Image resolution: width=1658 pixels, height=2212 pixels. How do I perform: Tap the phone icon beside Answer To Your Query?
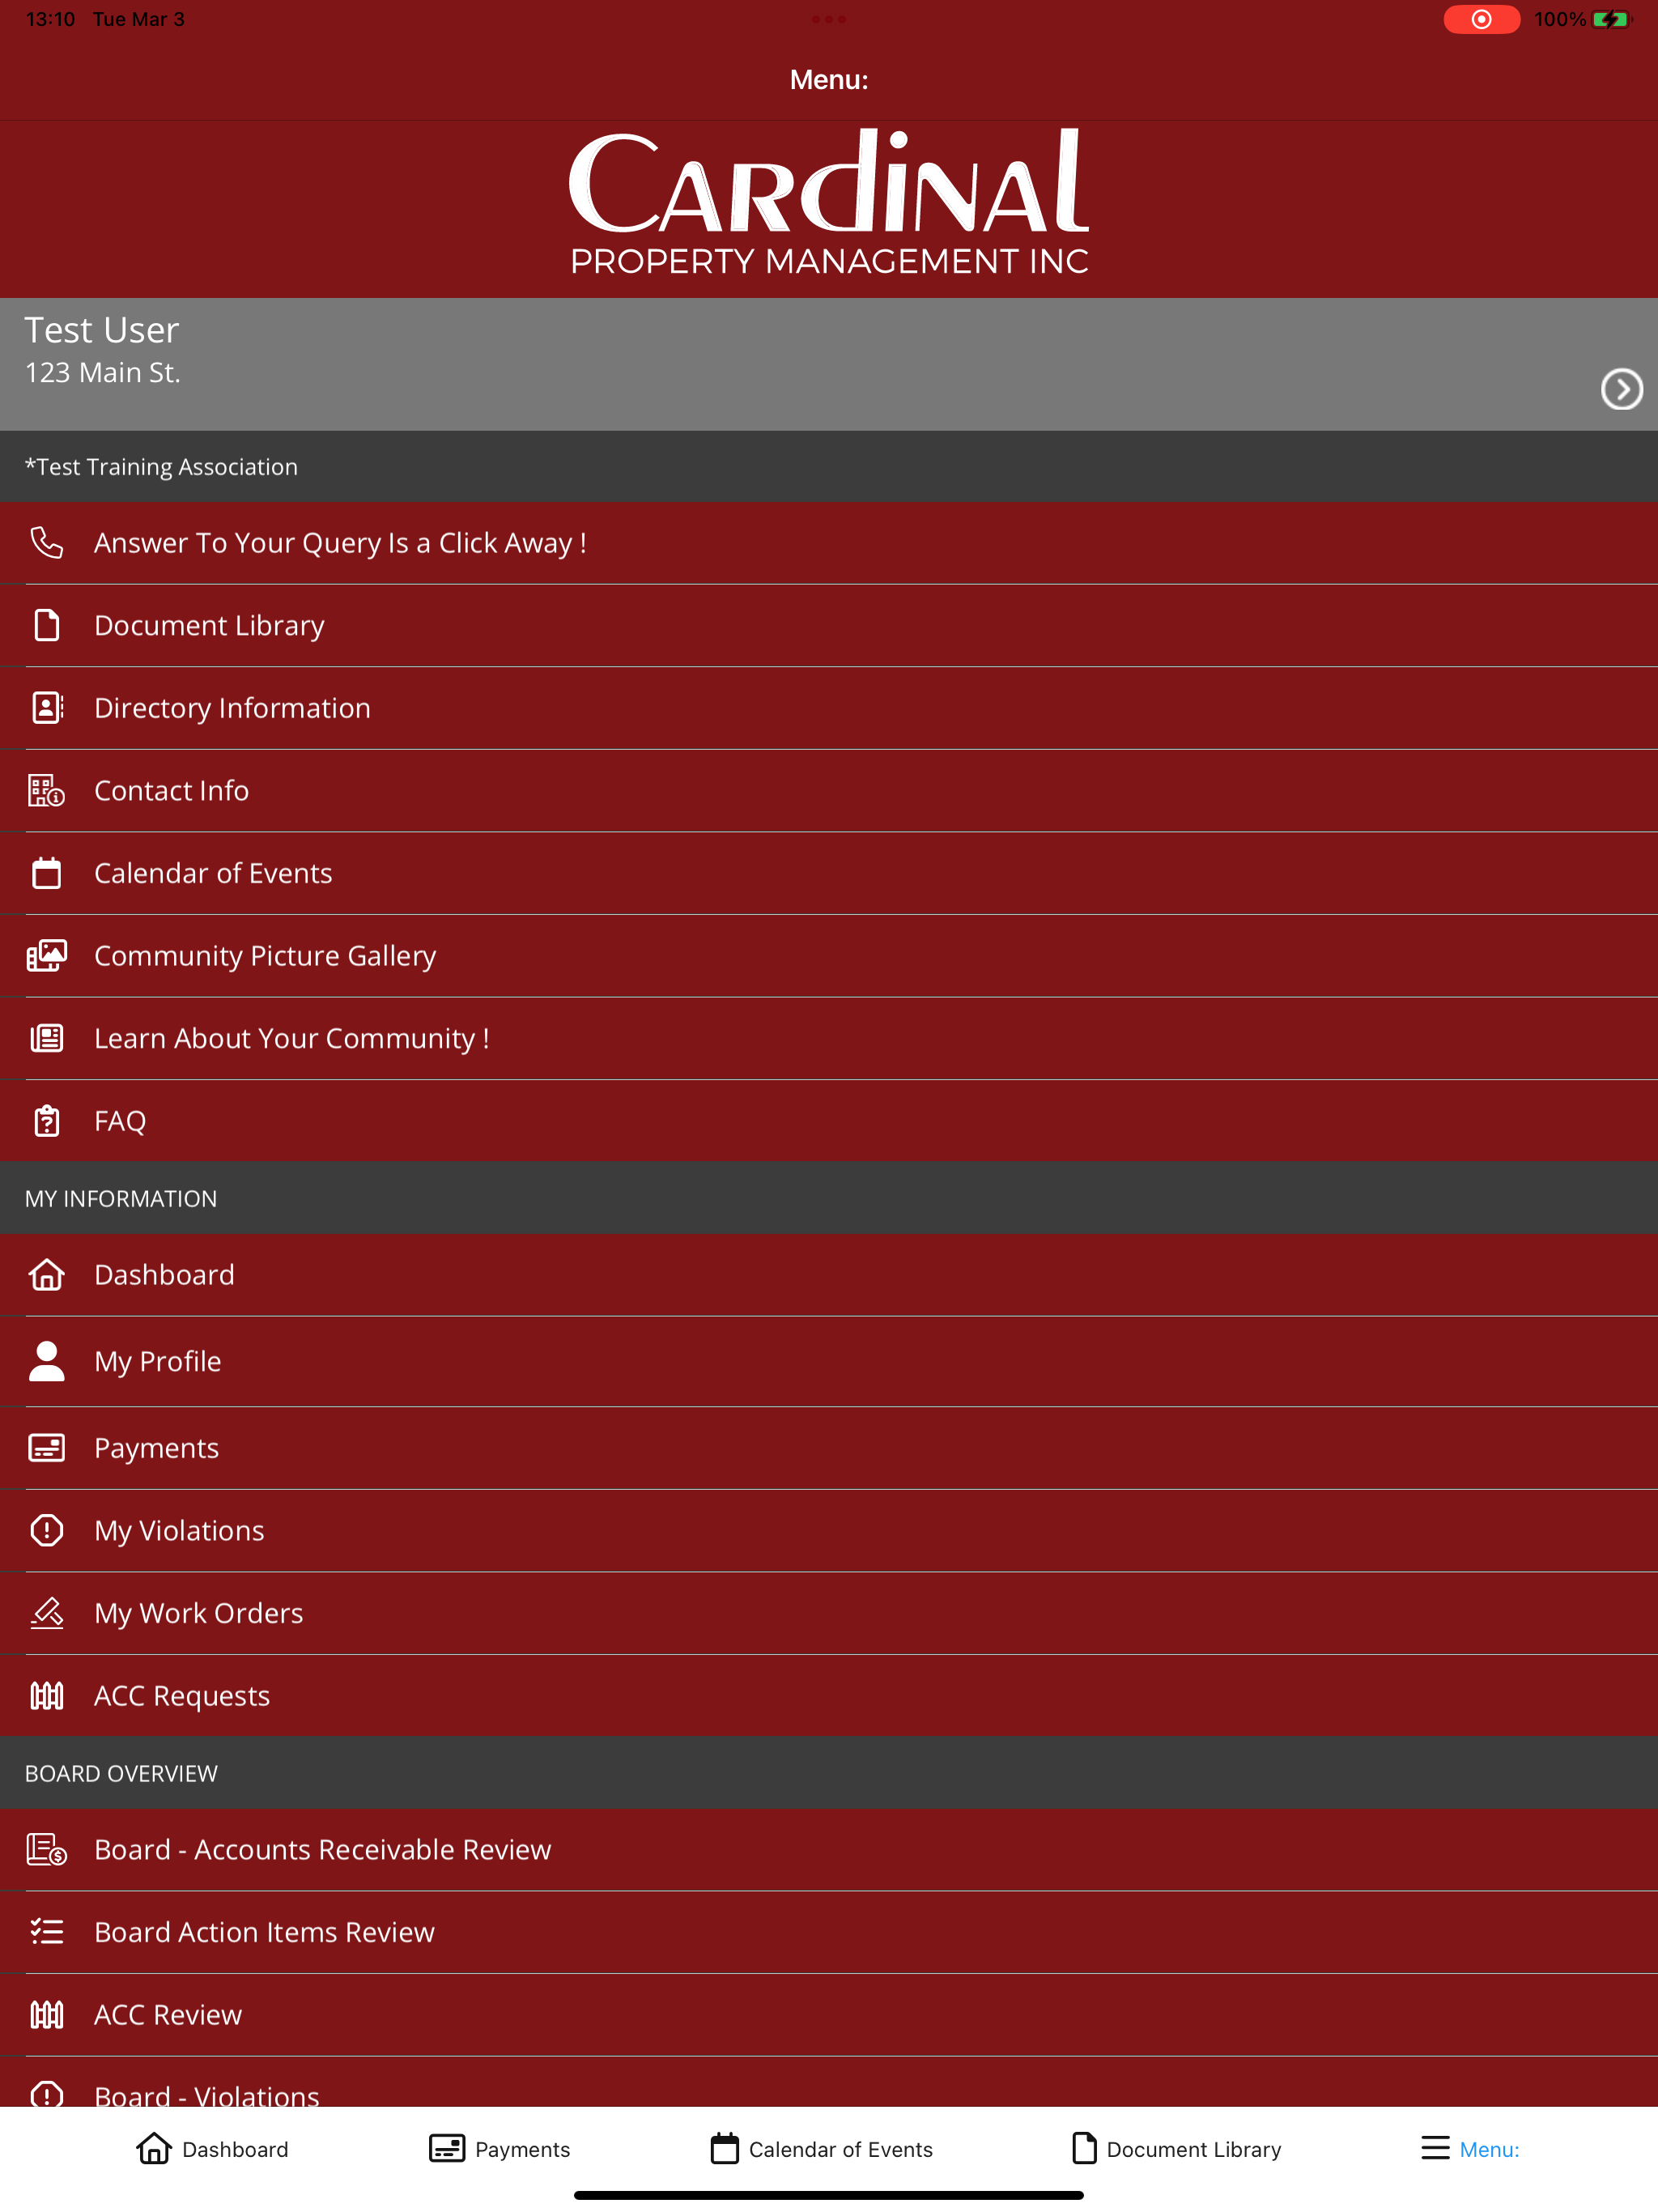(x=47, y=543)
